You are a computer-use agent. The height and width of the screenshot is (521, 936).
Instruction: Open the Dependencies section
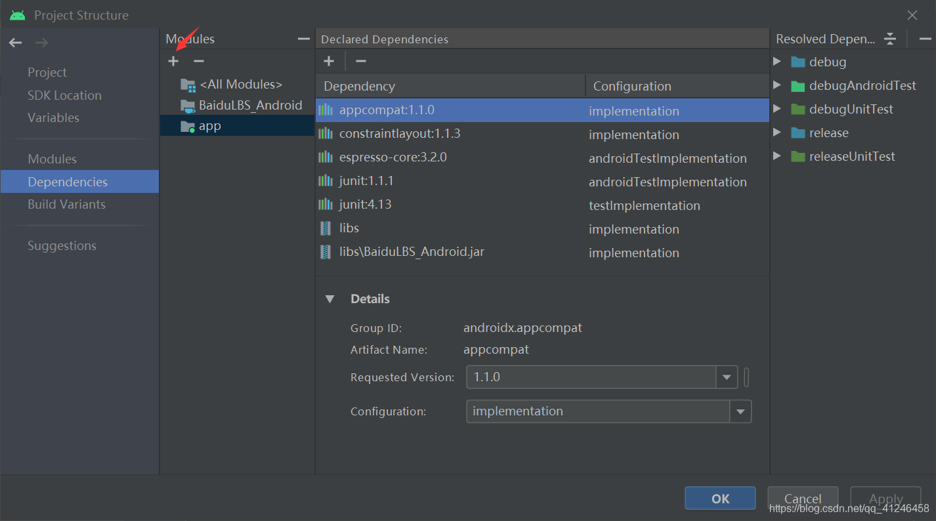click(79, 182)
